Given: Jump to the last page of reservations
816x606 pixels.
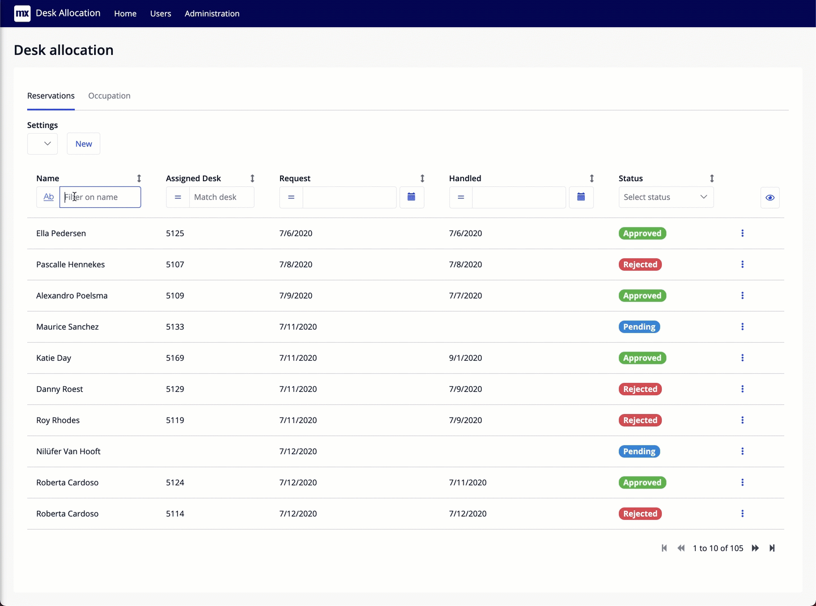Looking at the screenshot, I should pos(772,548).
